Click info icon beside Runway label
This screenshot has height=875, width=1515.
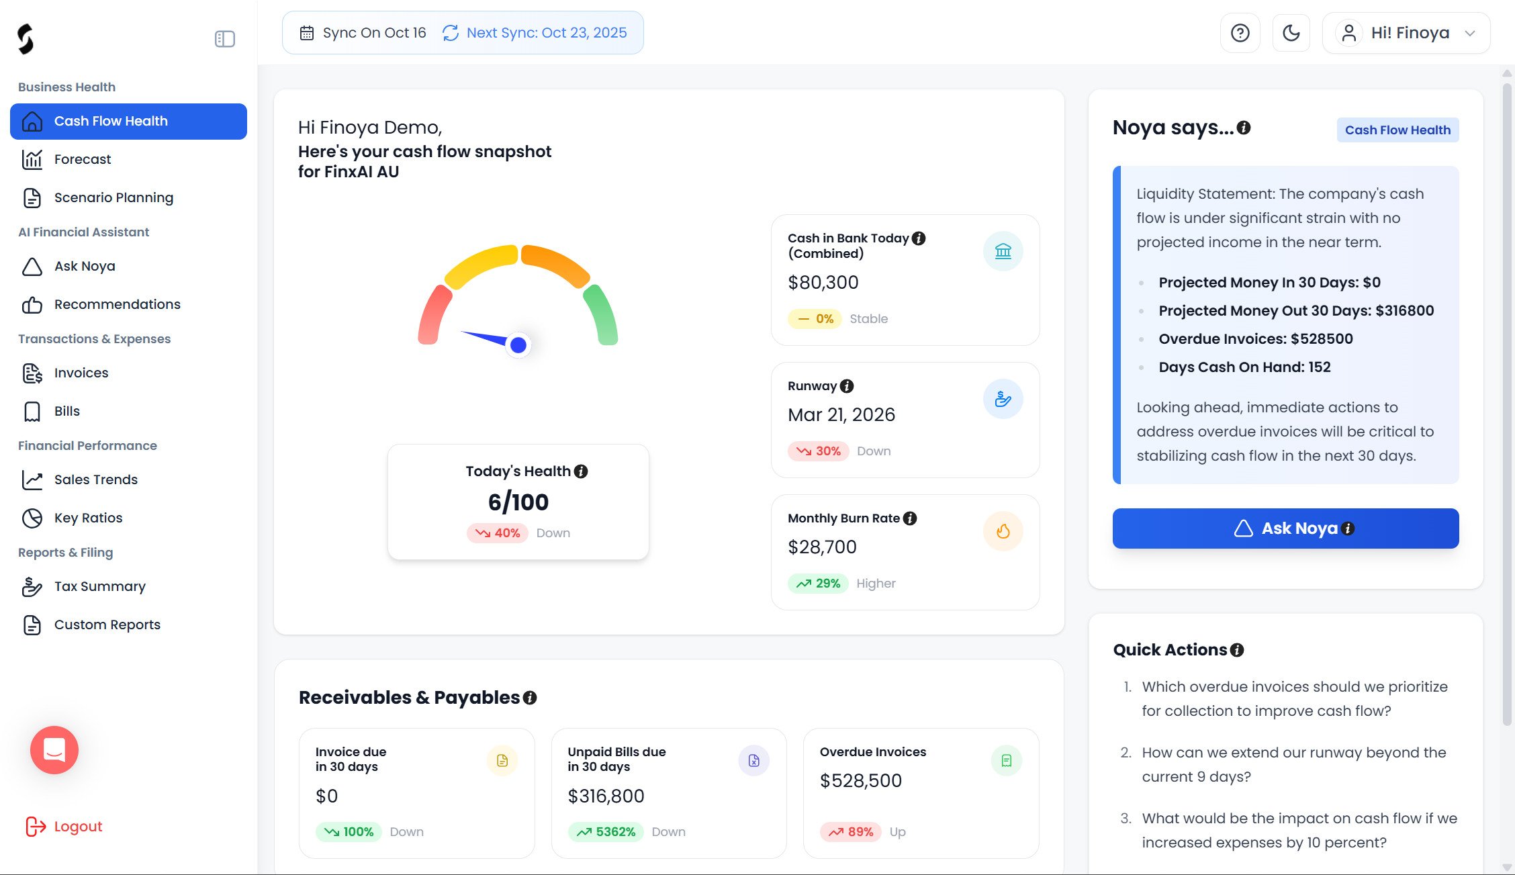pos(847,386)
